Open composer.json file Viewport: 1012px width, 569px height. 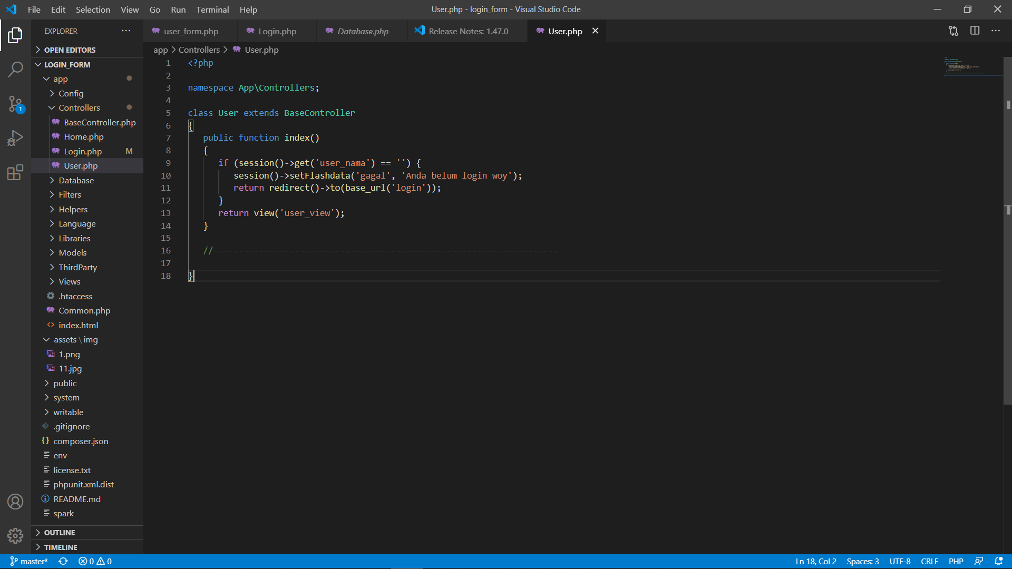(87, 441)
